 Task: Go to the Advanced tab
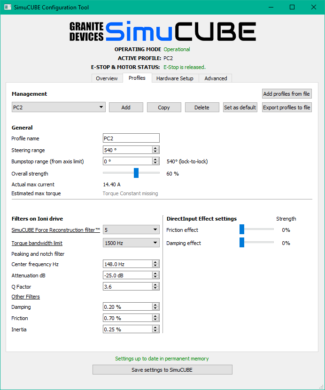tap(216, 78)
